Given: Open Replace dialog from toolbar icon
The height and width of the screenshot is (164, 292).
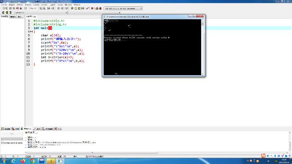Looking at the screenshot, I should click(x=44, y=8).
